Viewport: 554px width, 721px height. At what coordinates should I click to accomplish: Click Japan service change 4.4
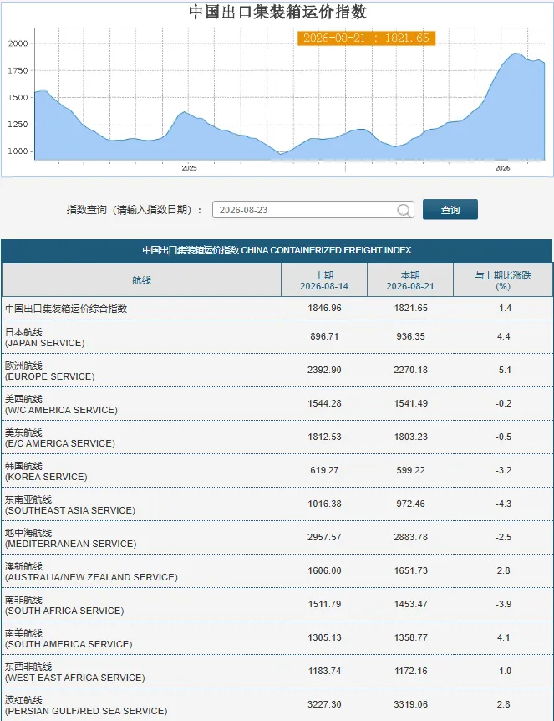coord(504,336)
